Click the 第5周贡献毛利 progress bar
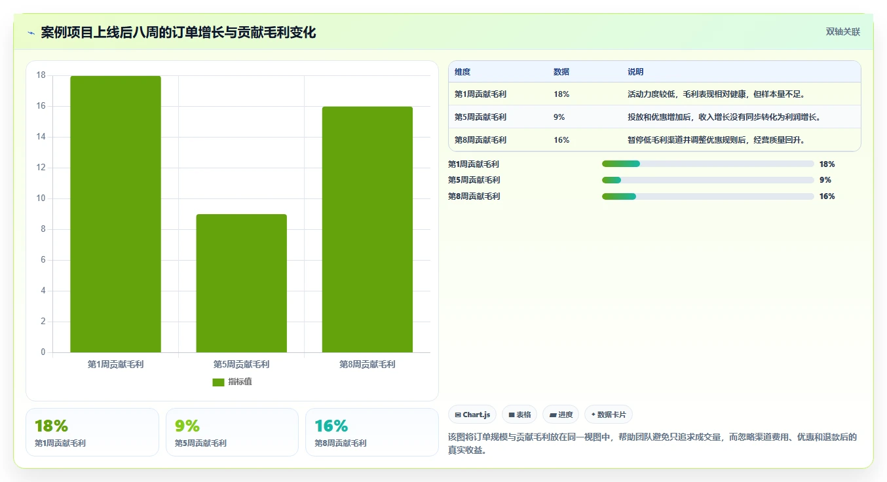Screen dimensions: 887x482 [x=708, y=180]
